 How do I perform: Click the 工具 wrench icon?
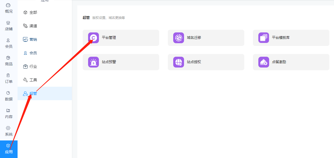pyautogui.click(x=25, y=80)
